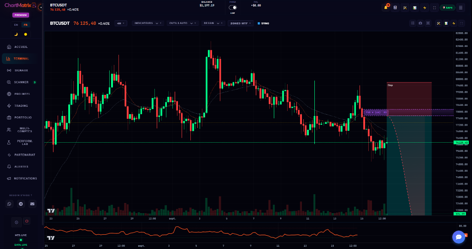Click the Stop loss red zone label

390,86
